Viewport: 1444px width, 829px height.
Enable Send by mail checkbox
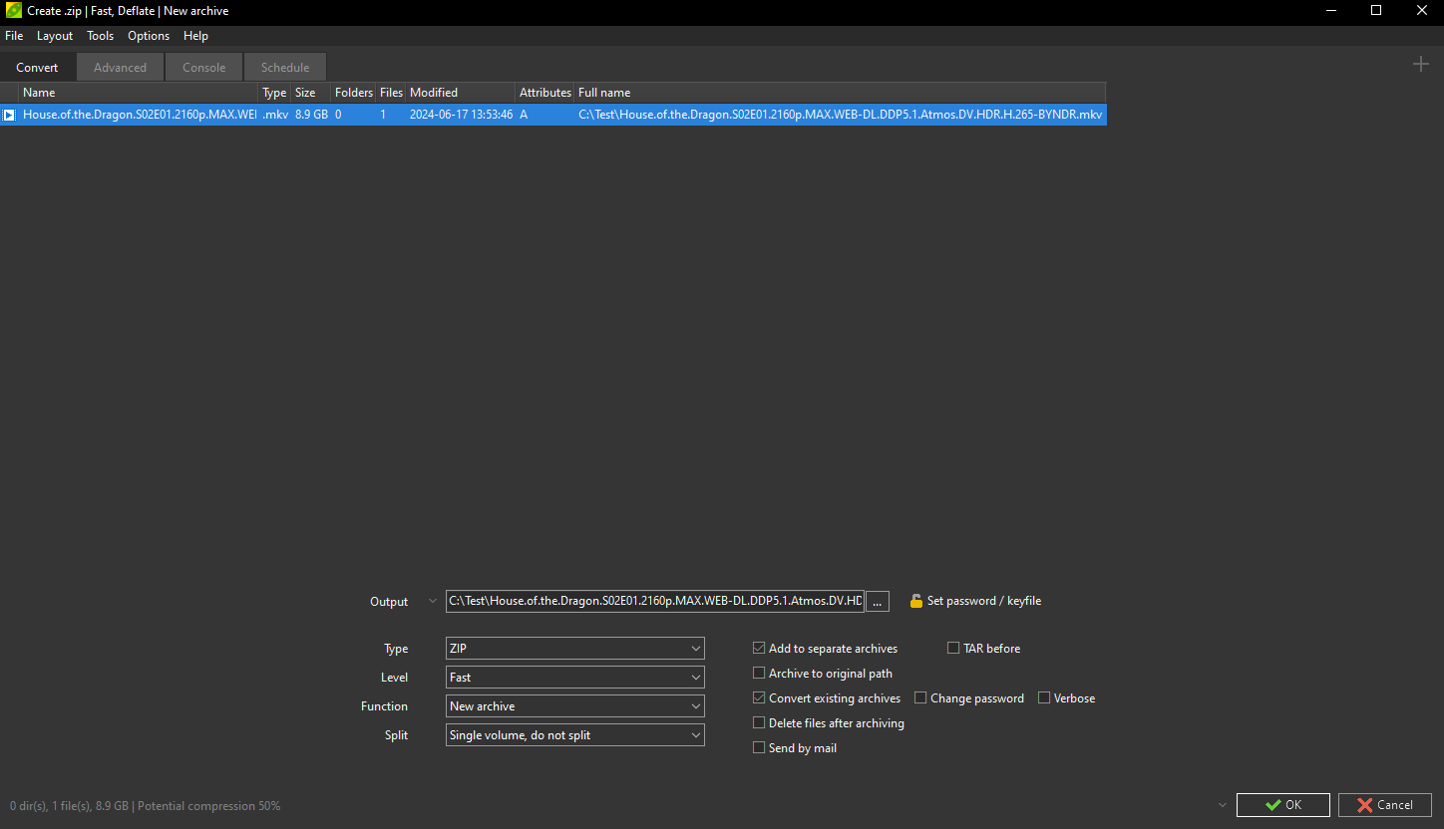[x=759, y=748]
